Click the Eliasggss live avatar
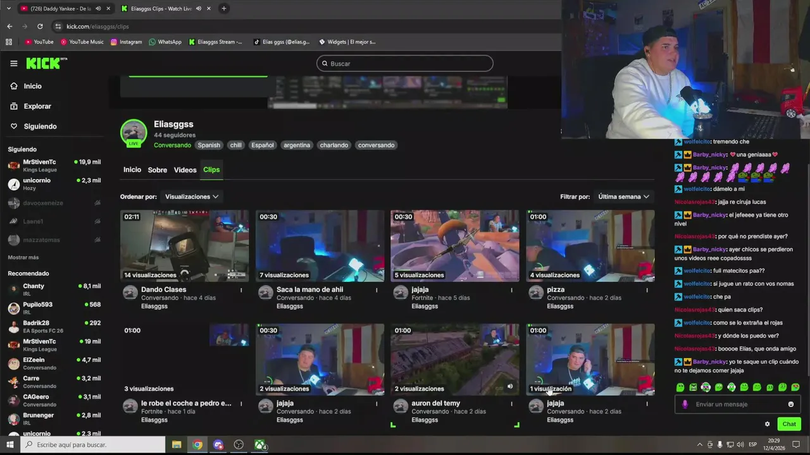 click(x=134, y=133)
